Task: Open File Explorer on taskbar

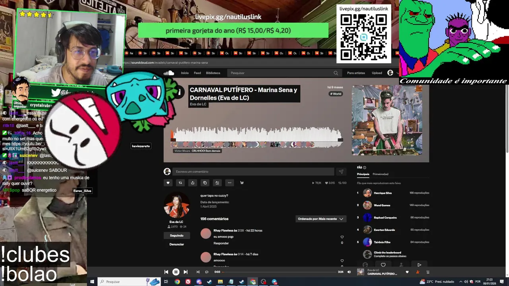Action: click(x=220, y=282)
